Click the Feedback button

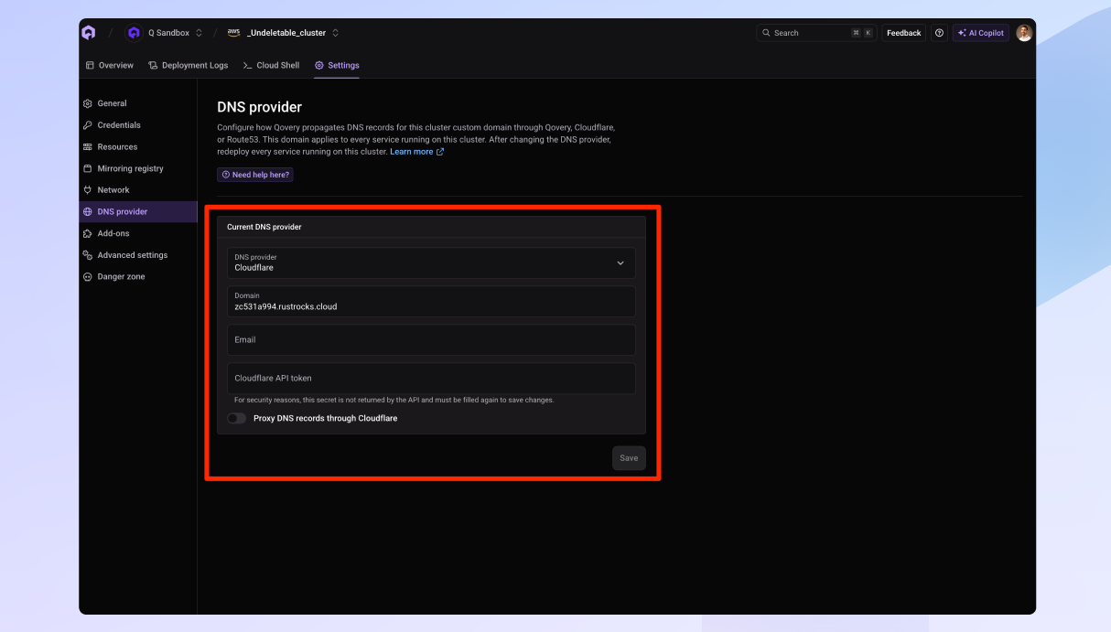pyautogui.click(x=904, y=33)
